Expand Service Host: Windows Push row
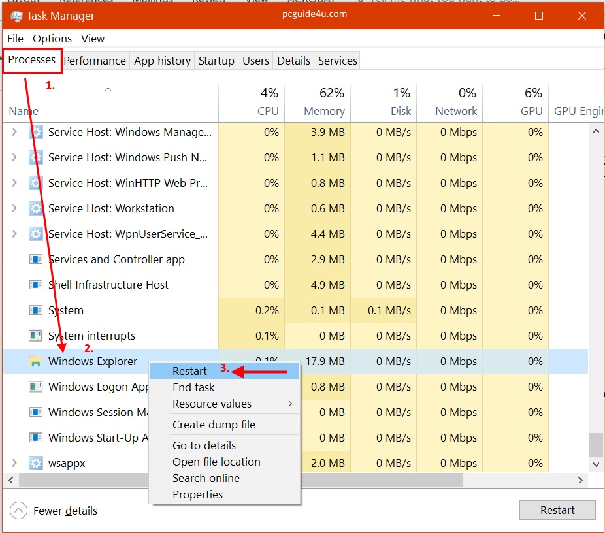Screen dimensions: 605x533 click(x=14, y=157)
